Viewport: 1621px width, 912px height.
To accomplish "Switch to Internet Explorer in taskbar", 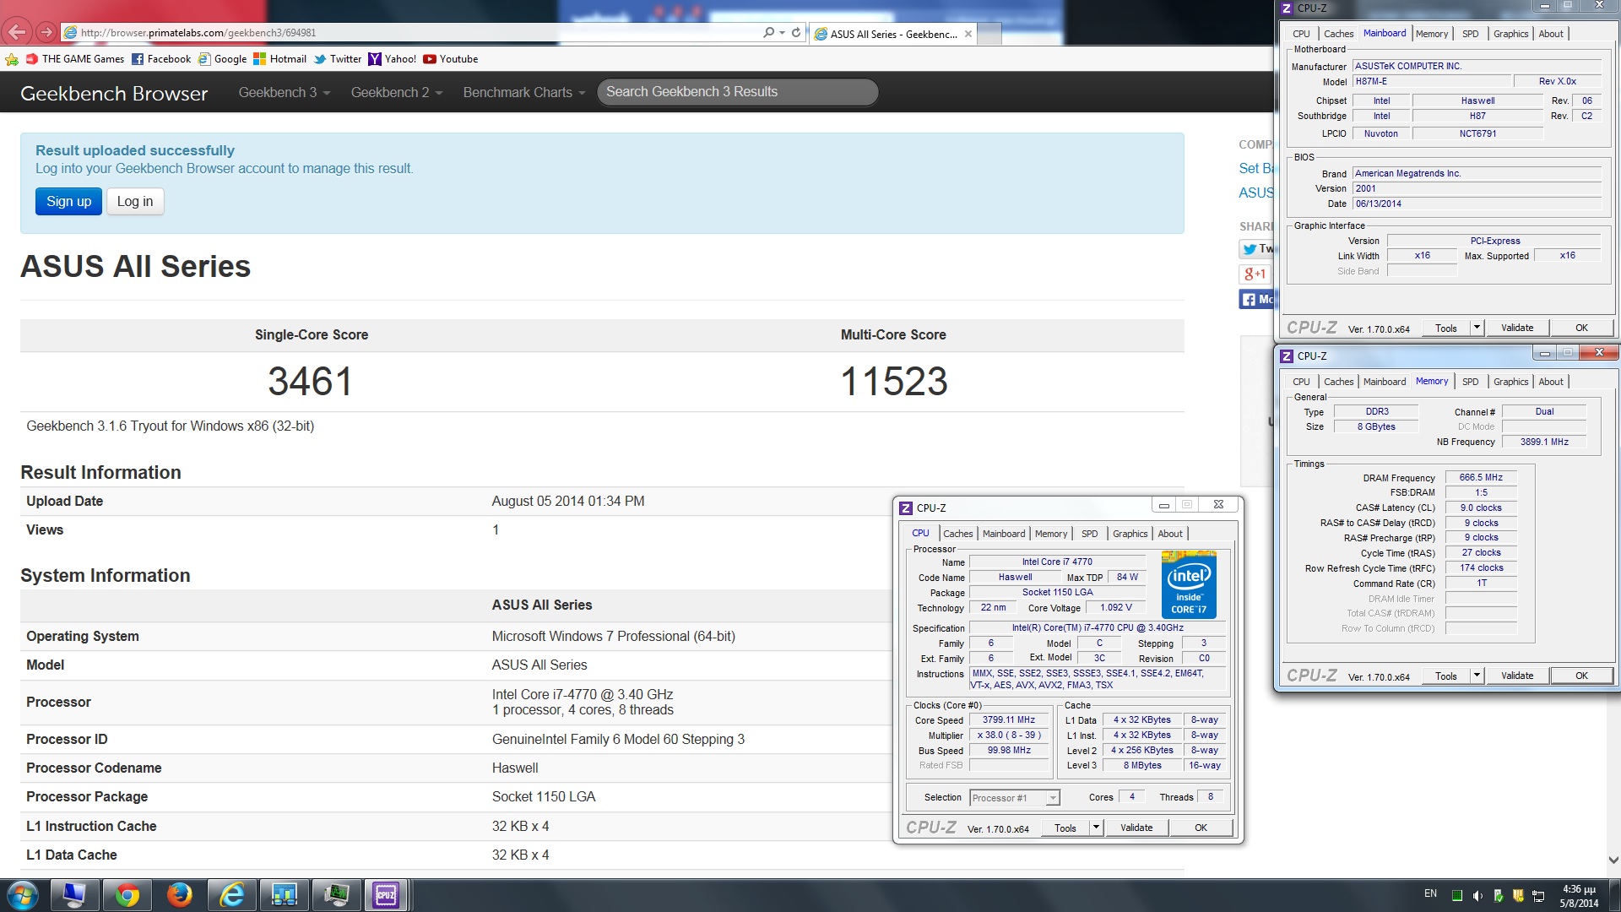I will [x=231, y=895].
